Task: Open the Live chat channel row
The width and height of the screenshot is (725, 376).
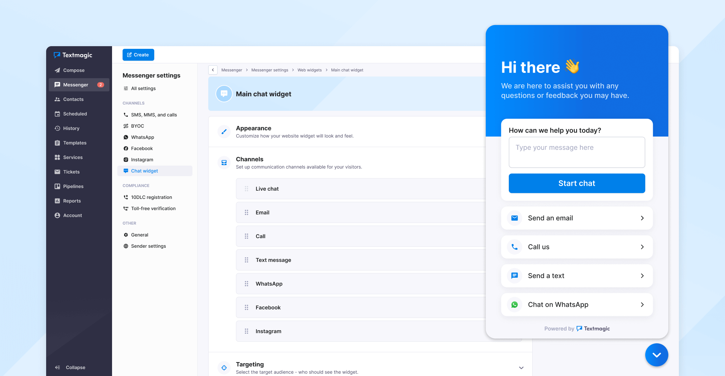Action: pos(361,189)
